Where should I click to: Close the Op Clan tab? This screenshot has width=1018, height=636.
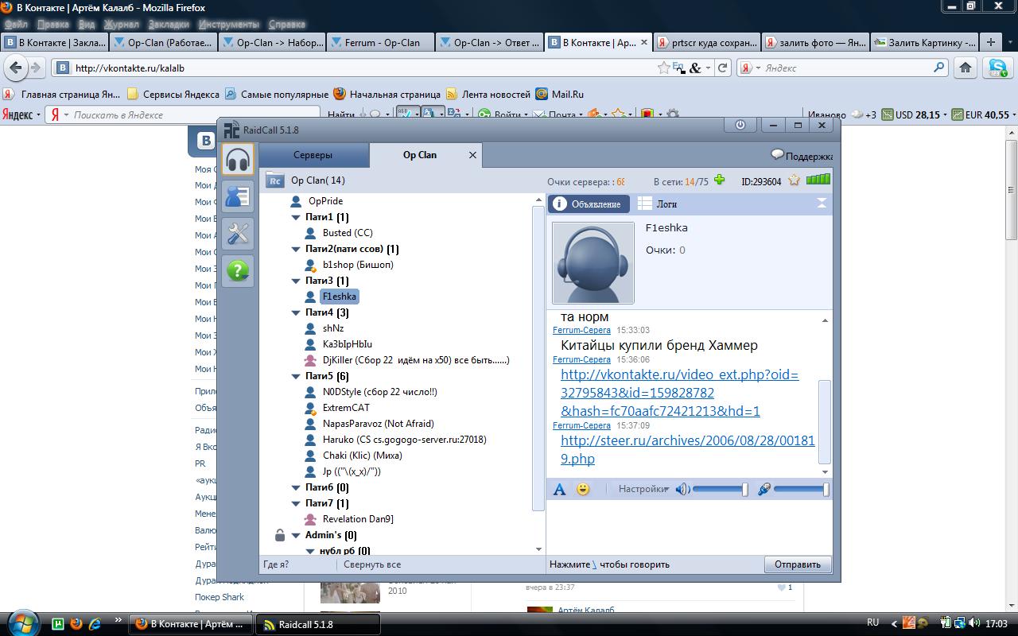(x=472, y=155)
